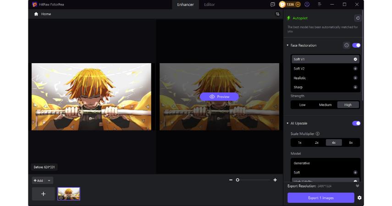Click the Home breadcrumb text
392x206 pixels.
[46, 14]
